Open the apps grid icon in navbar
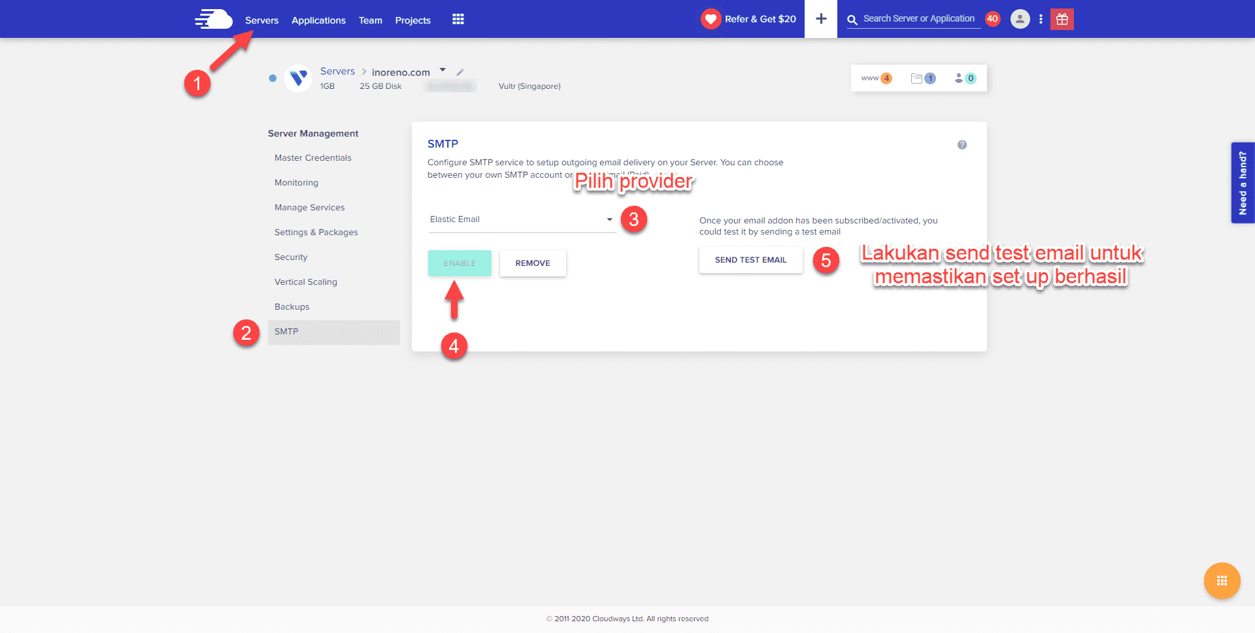The height and width of the screenshot is (633, 1255). [458, 20]
